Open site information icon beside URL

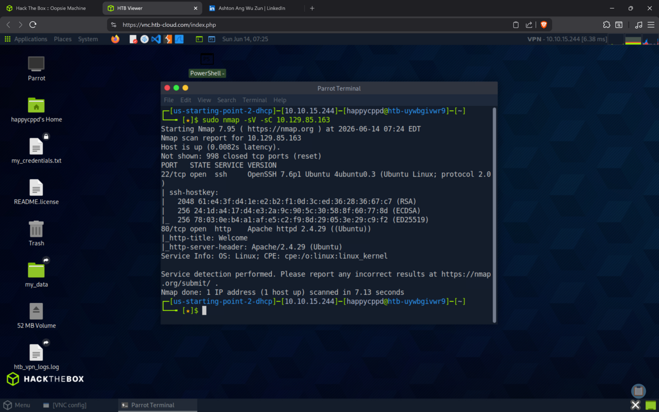pos(113,24)
